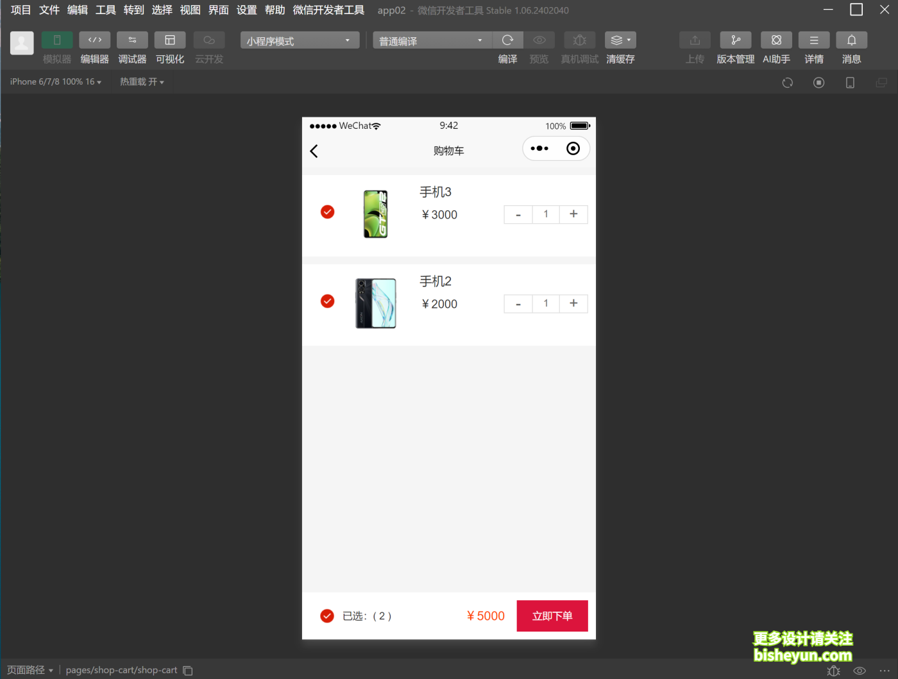Click the 立即下单 order button
Image resolution: width=898 pixels, height=679 pixels.
pos(552,616)
